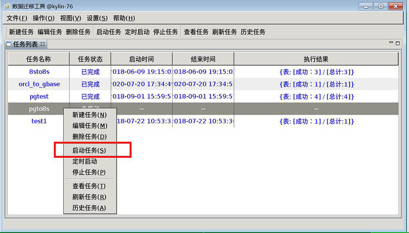Maximize the 数据迁移工具 window
The image size is (409, 233).
[380, 6]
